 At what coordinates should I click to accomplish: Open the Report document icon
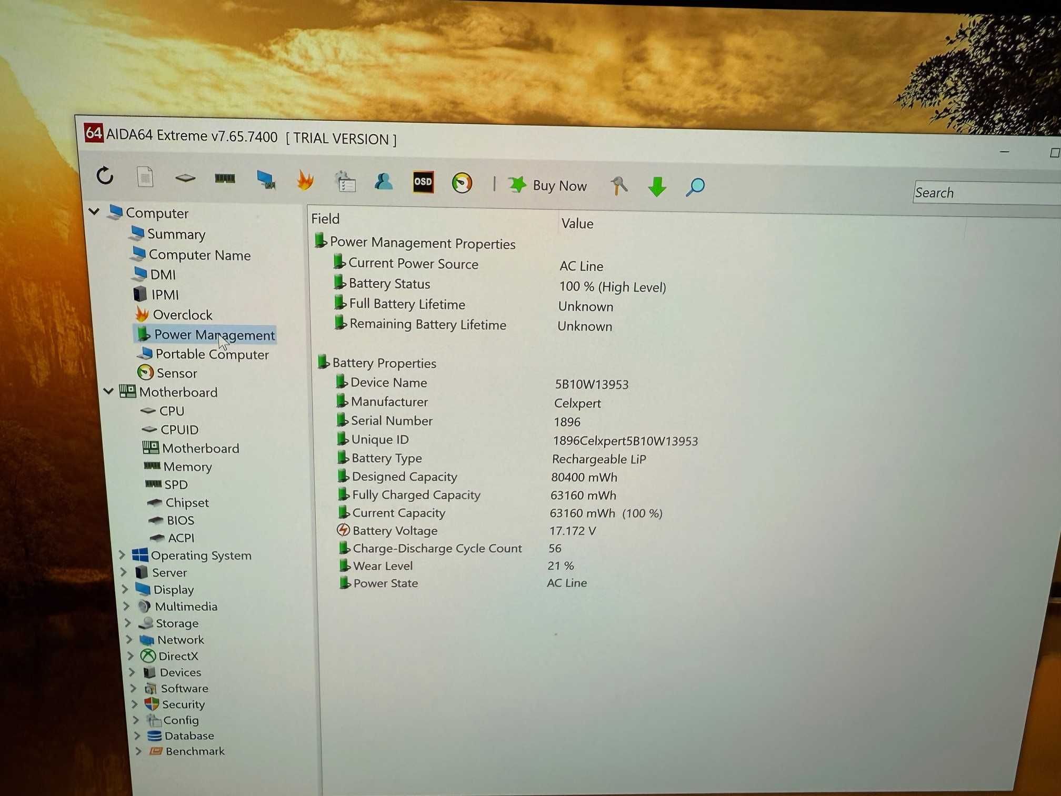tap(145, 177)
